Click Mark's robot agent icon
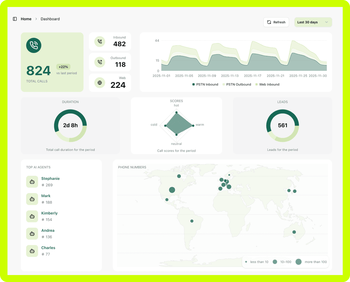Image resolution: width=350 pixels, height=282 pixels. point(32,199)
